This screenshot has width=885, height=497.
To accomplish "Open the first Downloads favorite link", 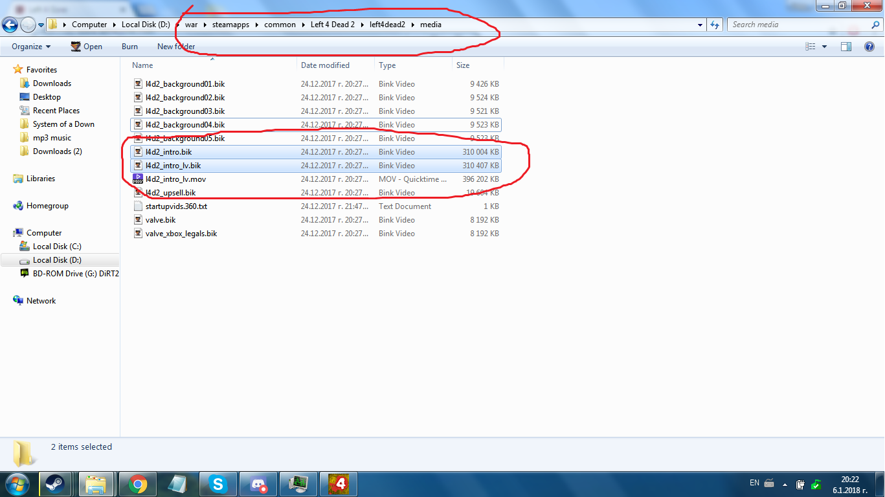I will pos(52,83).
